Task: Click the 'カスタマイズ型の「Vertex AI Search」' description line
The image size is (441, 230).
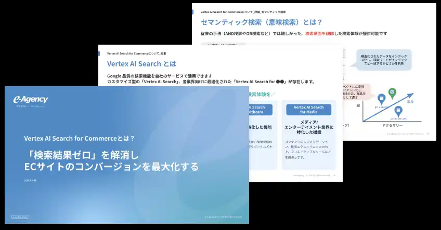Action: pos(211,82)
